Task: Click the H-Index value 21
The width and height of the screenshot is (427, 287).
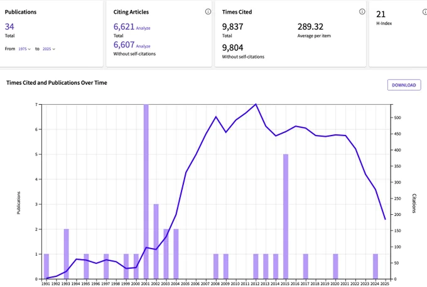Action: pyautogui.click(x=381, y=14)
